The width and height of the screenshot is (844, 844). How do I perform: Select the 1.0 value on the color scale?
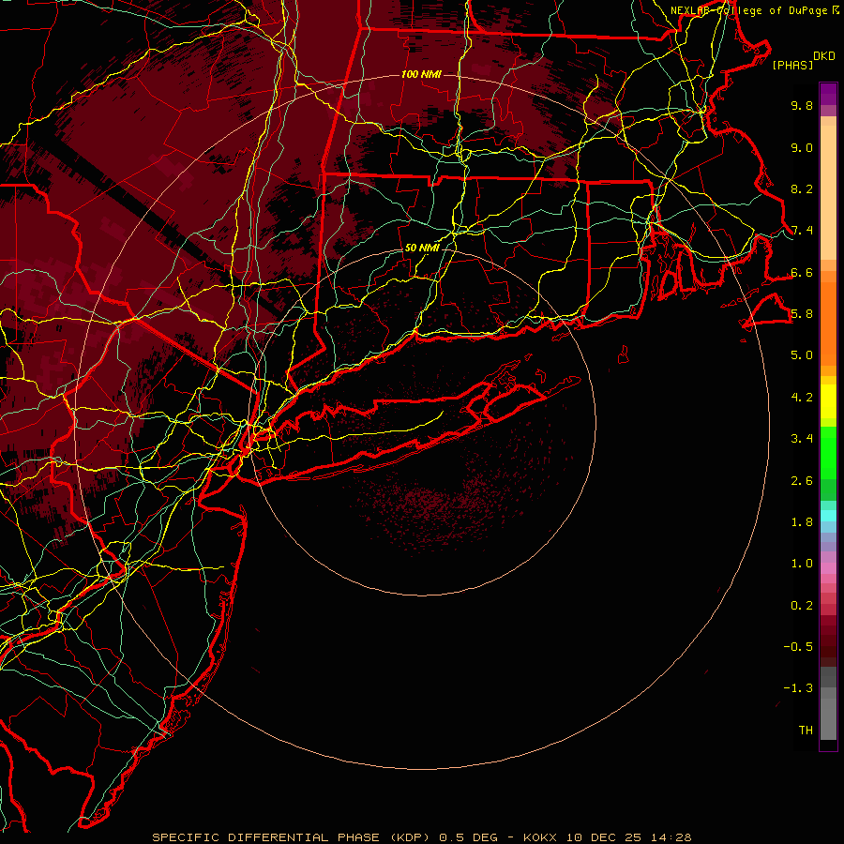click(x=802, y=564)
